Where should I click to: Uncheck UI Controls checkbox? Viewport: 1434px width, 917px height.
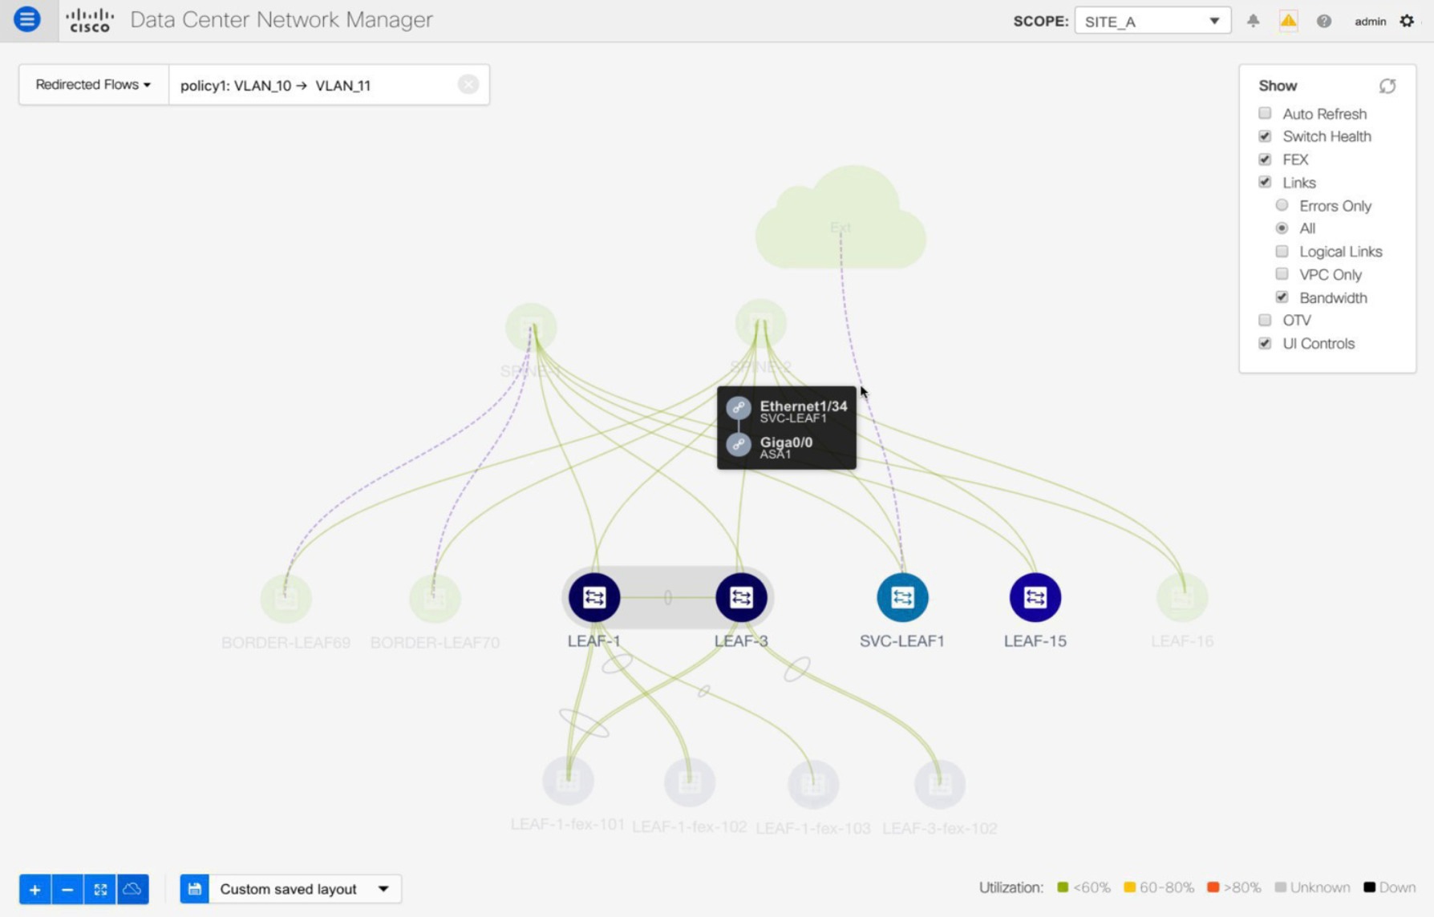point(1265,343)
